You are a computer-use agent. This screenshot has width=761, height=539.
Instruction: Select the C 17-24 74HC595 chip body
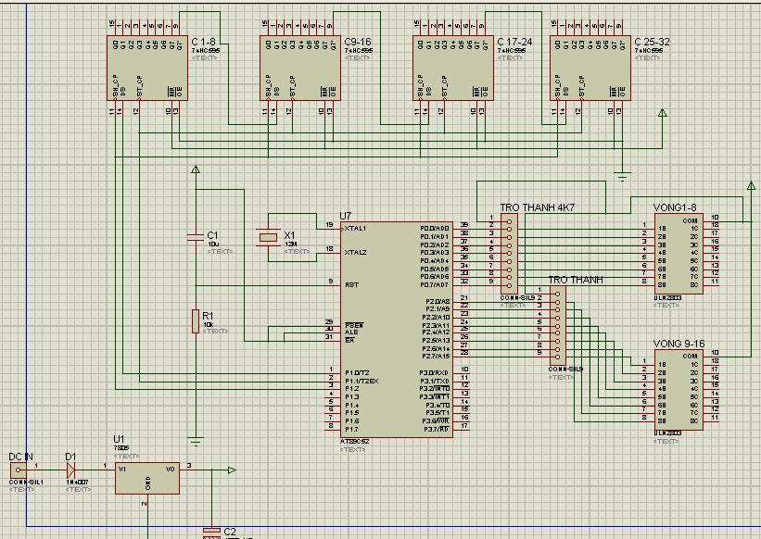453,68
